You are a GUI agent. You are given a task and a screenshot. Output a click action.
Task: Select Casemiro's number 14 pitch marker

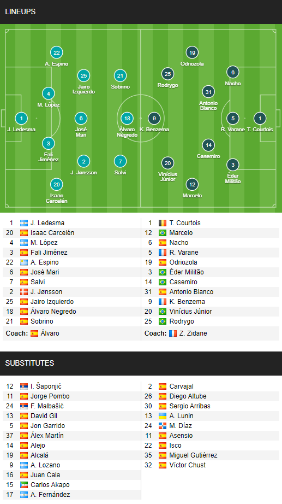(208, 145)
